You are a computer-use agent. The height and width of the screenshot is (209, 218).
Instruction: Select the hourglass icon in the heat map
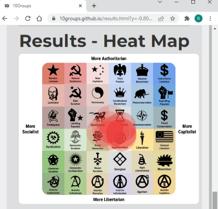[x=120, y=115]
